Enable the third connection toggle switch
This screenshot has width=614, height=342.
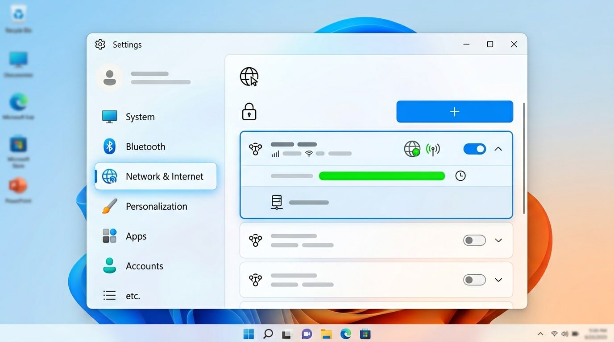coord(474,280)
